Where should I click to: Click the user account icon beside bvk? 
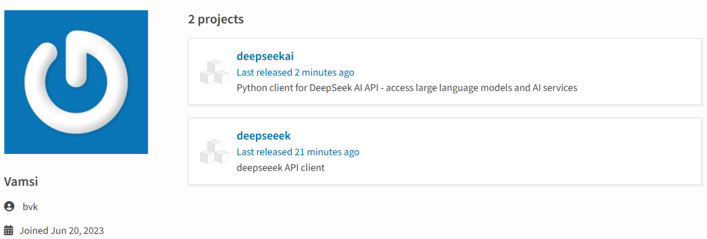point(9,207)
